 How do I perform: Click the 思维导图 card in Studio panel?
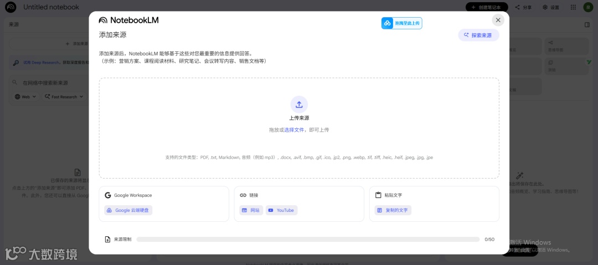point(568,46)
